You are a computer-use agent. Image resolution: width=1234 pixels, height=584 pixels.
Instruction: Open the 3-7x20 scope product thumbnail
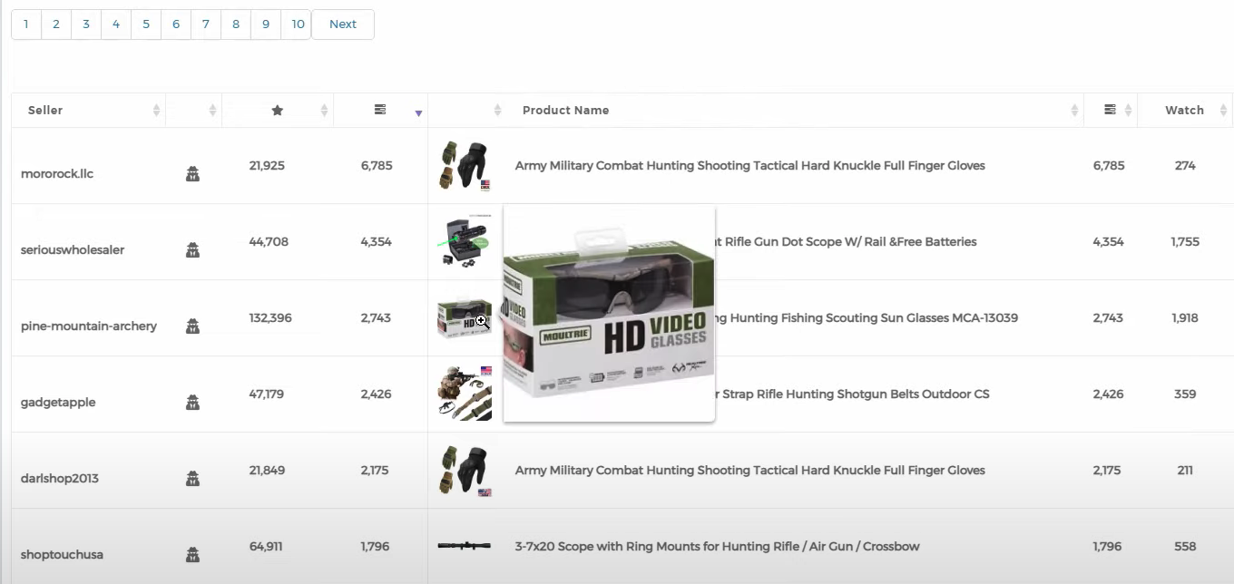pyautogui.click(x=465, y=546)
